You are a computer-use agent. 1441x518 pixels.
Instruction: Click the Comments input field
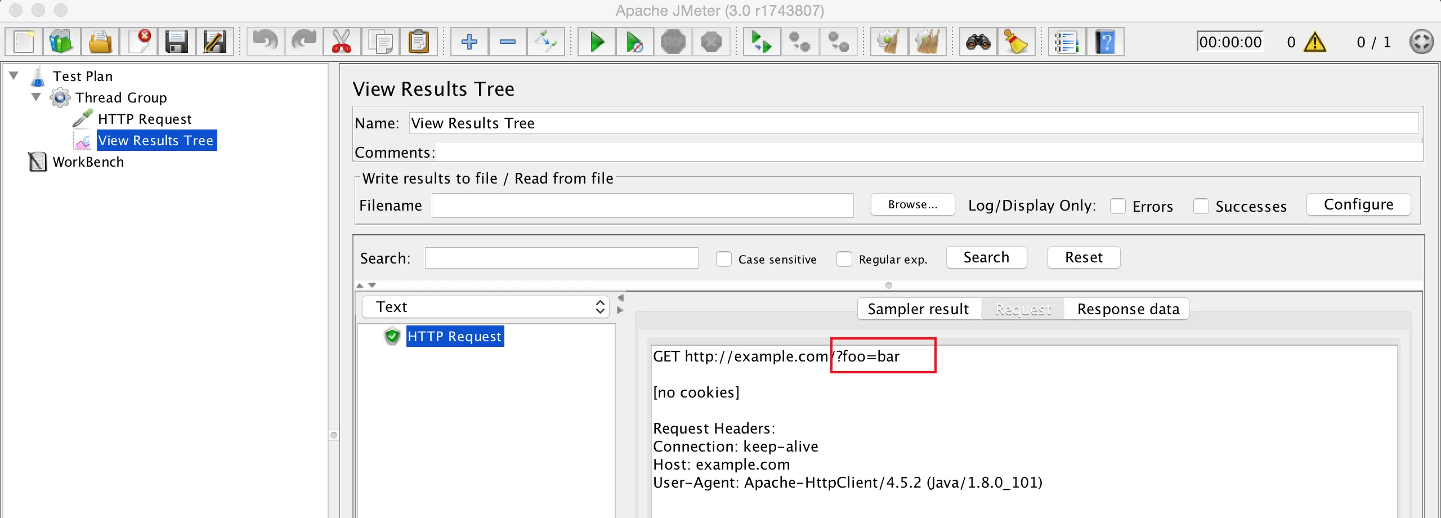pos(929,152)
